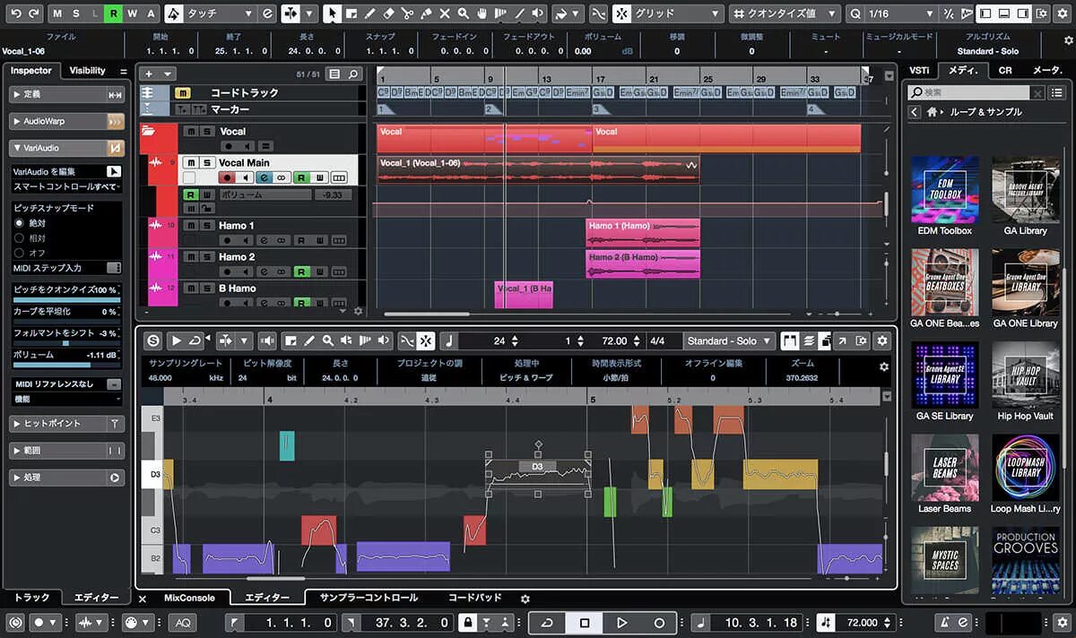Toggle editor Solo S button

(x=153, y=341)
